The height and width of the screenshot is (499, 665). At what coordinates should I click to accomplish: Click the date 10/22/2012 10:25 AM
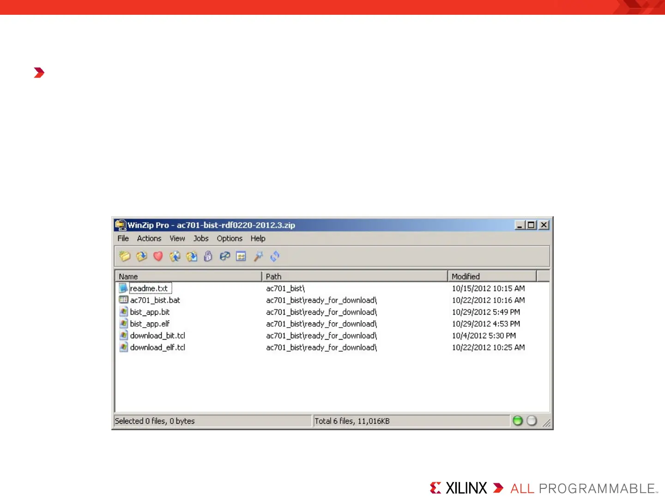coord(488,347)
